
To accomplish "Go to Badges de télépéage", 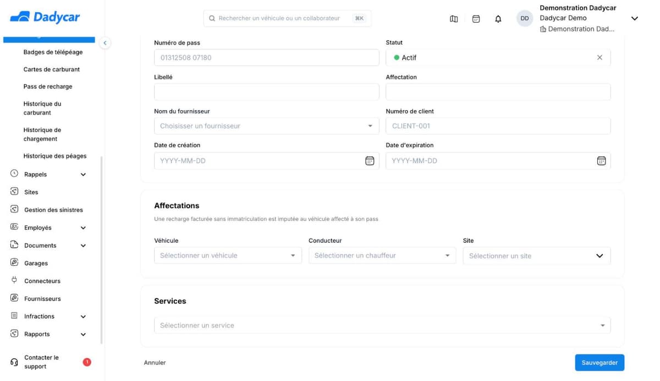I will (x=53, y=52).
